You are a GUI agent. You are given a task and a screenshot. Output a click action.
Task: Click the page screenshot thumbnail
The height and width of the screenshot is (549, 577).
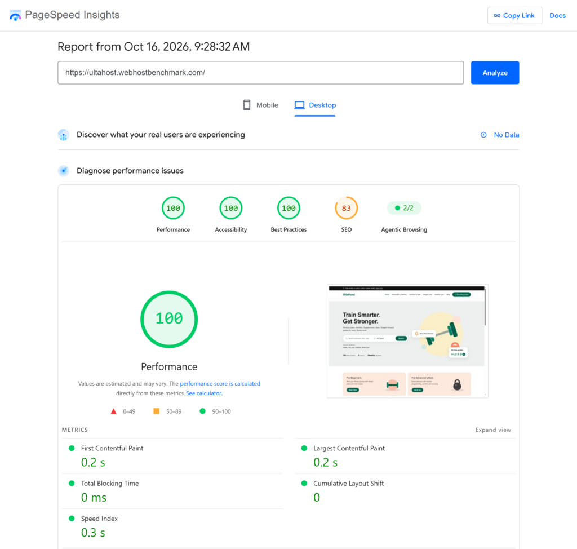click(x=407, y=341)
